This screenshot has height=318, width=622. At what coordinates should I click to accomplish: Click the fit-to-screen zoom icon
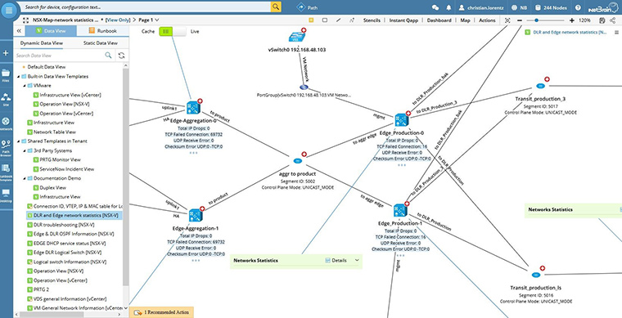[507, 20]
